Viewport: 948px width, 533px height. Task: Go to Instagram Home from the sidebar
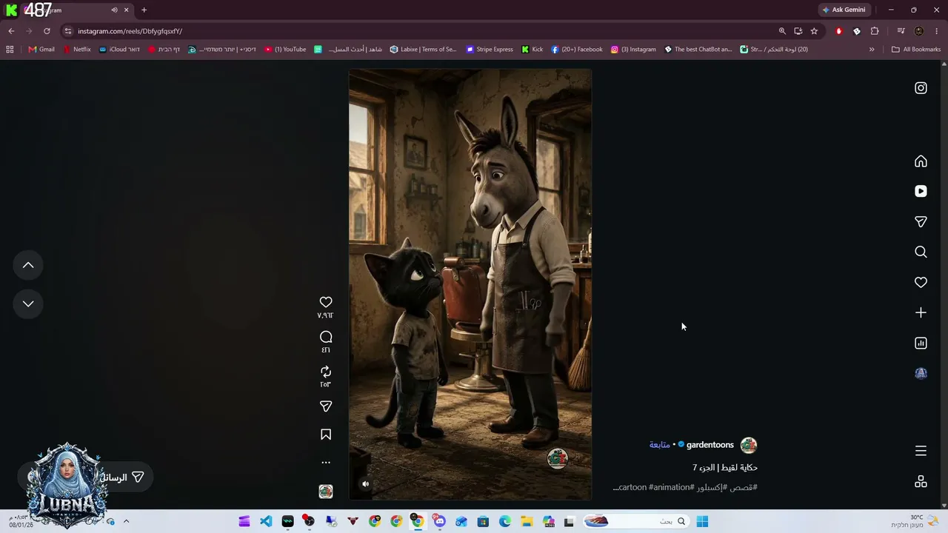click(921, 161)
